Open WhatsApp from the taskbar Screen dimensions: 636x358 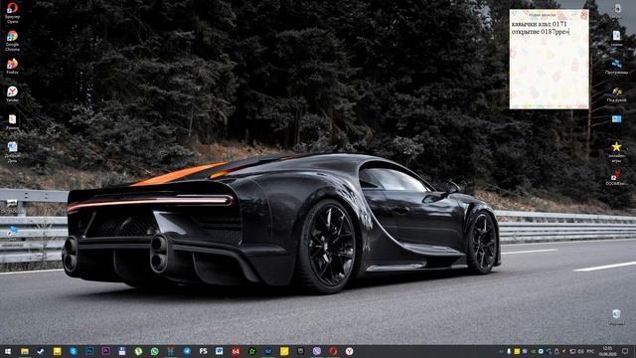tap(155, 351)
